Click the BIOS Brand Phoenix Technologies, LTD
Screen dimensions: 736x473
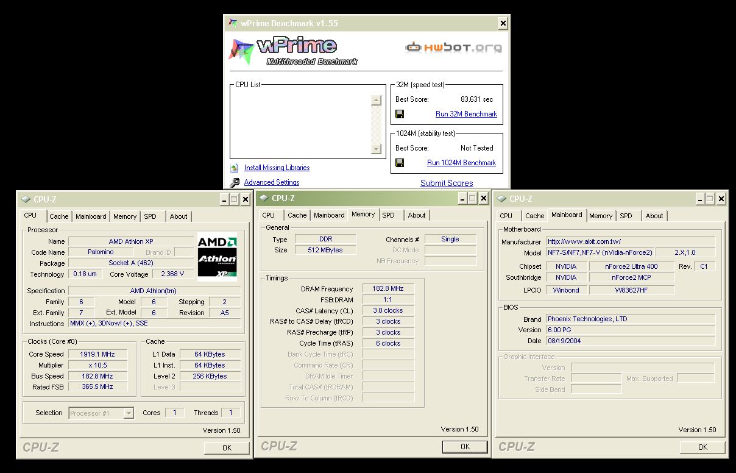click(631, 319)
